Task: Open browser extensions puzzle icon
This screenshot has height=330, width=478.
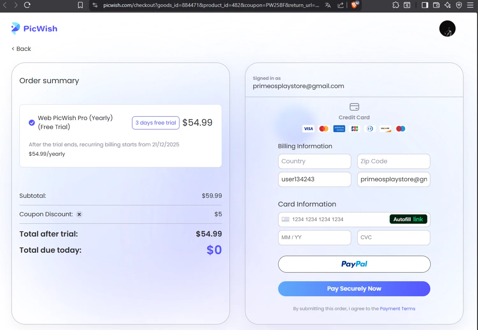Action: (396, 5)
